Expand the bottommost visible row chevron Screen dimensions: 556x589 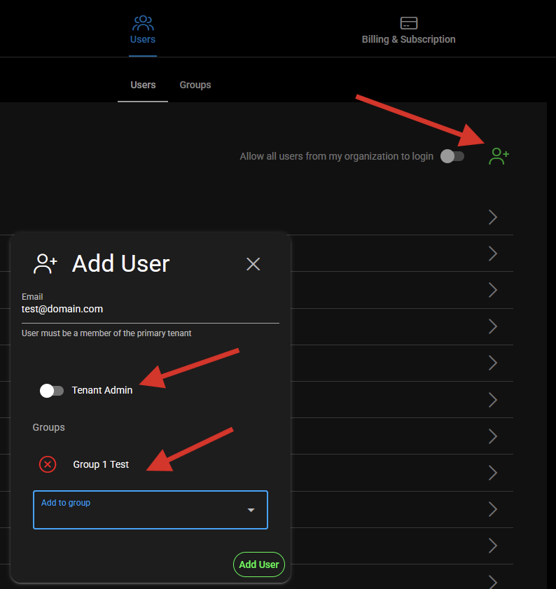(x=492, y=581)
